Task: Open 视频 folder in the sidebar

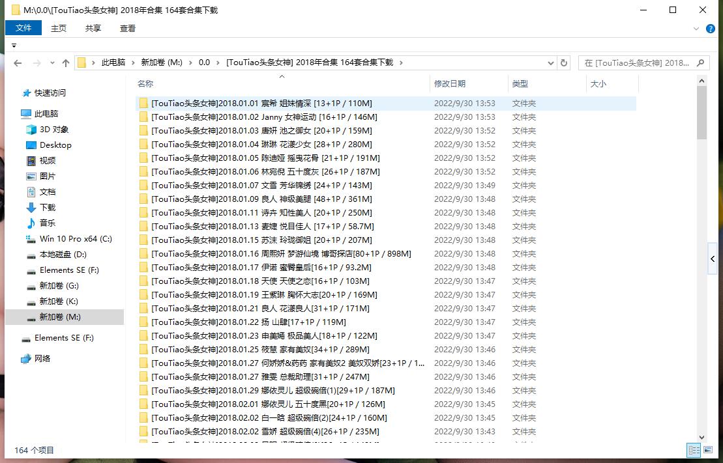Action: [x=48, y=161]
